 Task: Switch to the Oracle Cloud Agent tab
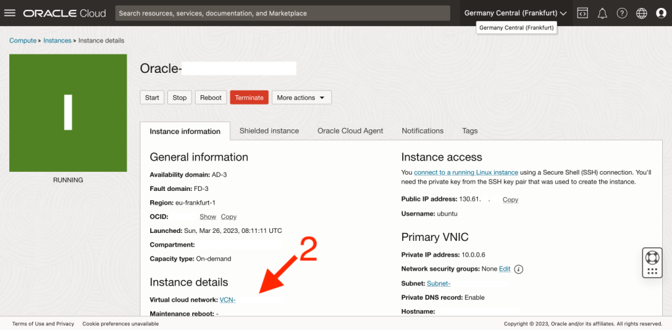click(350, 131)
